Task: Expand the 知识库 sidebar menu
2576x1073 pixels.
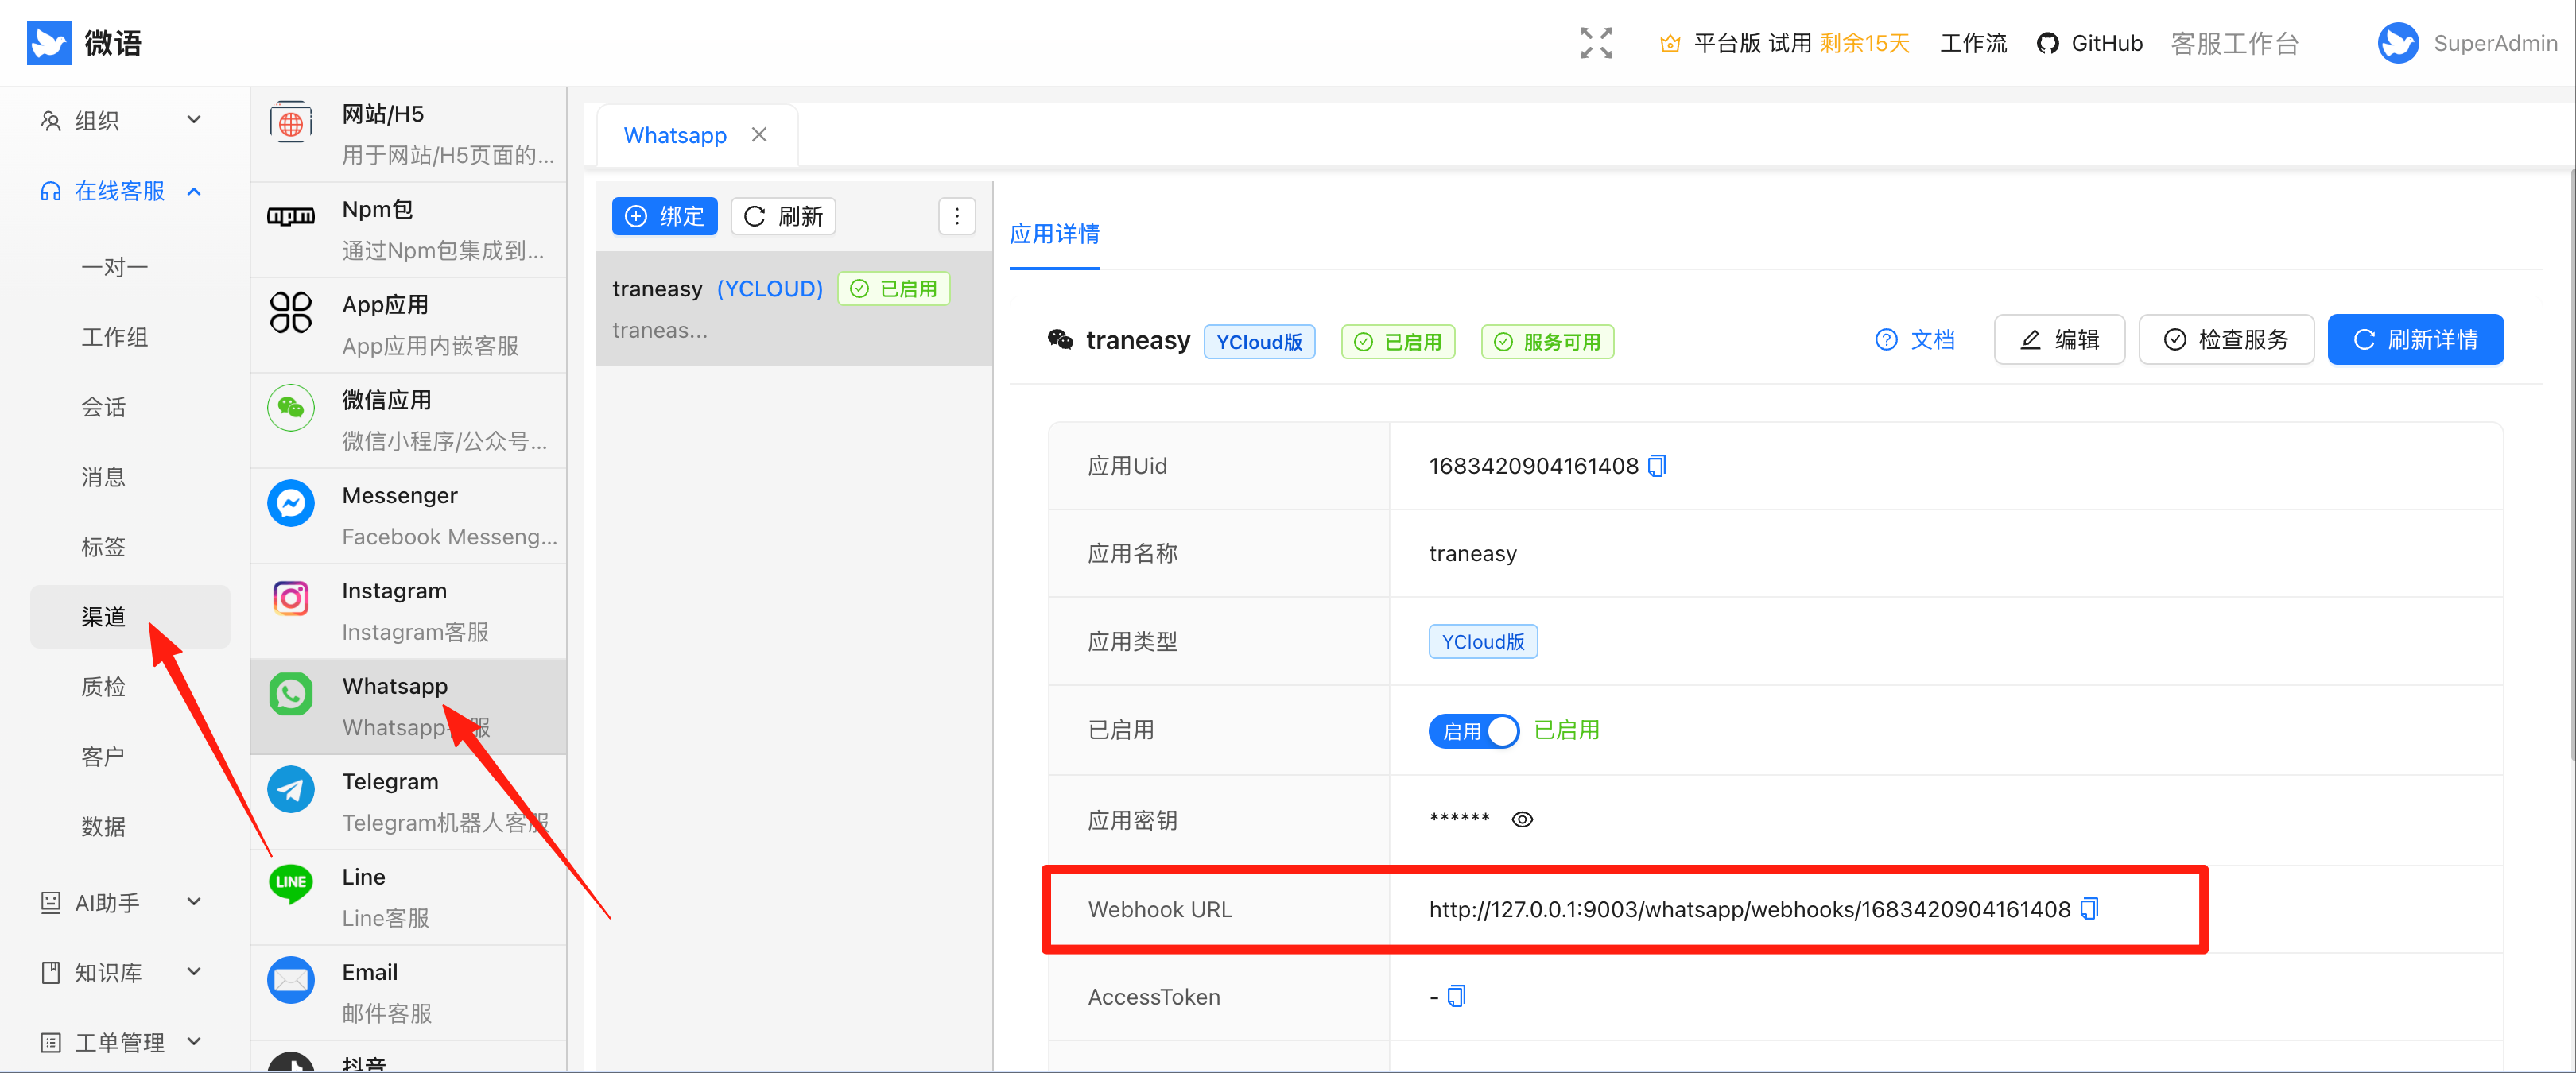Action: click(120, 972)
